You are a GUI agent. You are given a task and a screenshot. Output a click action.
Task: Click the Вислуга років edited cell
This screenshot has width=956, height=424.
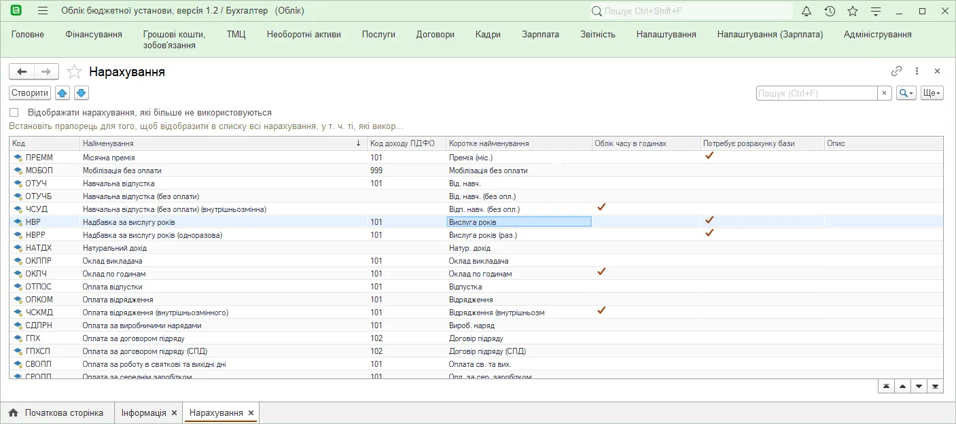[519, 222]
